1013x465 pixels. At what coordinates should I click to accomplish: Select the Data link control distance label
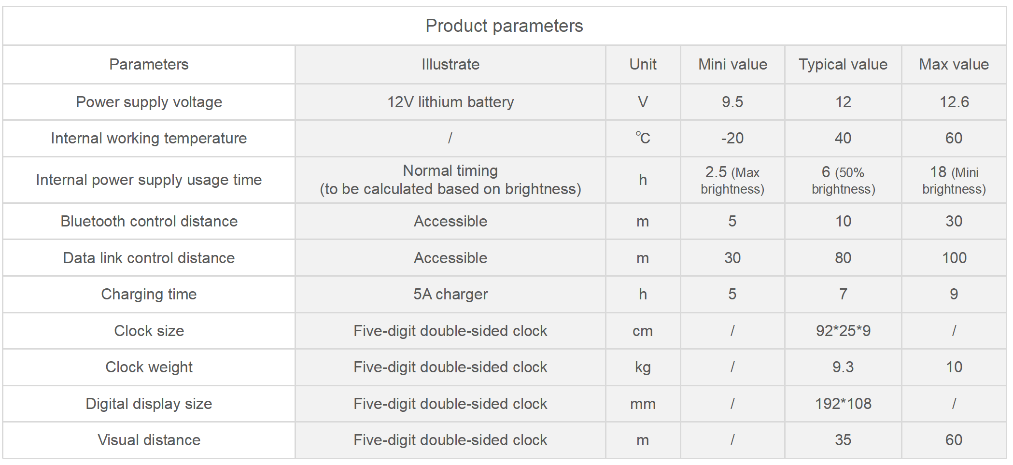(149, 258)
